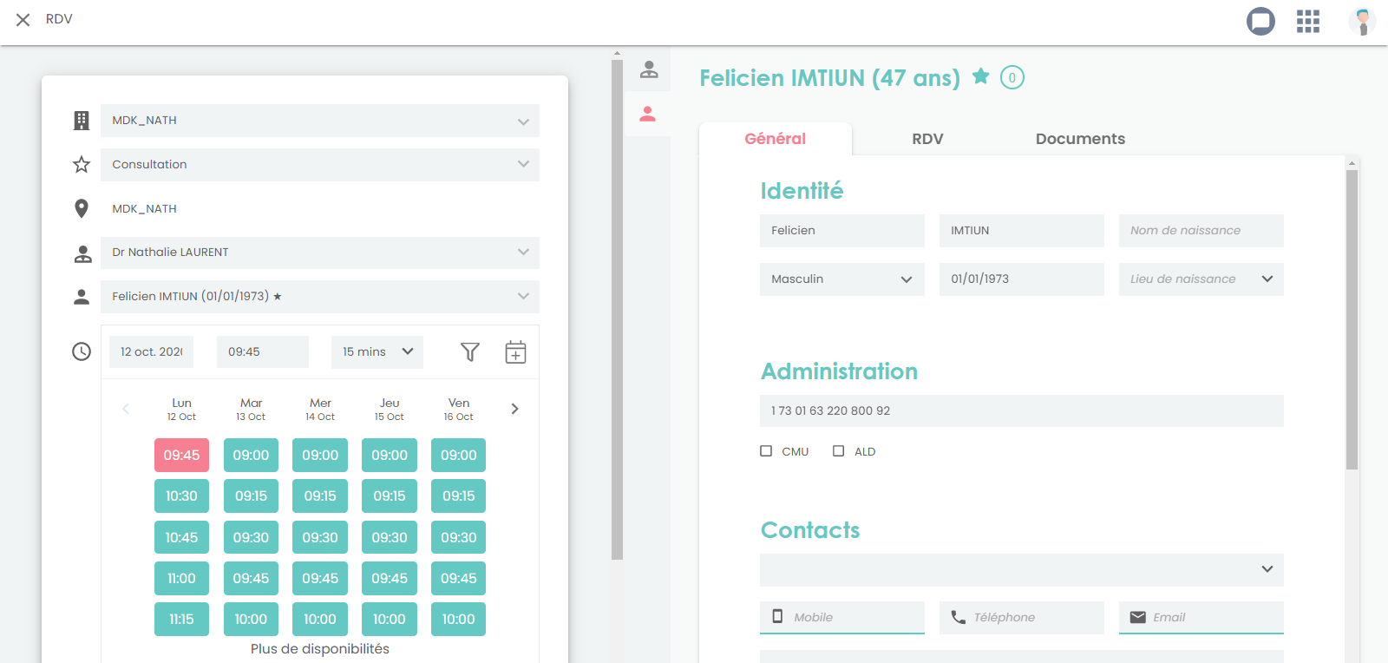
Task: Check the ALD checkbox
Action: (838, 451)
